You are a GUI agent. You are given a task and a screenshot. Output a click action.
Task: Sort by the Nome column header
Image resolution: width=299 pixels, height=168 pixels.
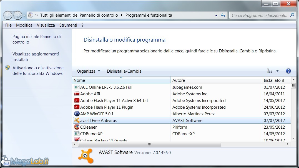coord(121,80)
